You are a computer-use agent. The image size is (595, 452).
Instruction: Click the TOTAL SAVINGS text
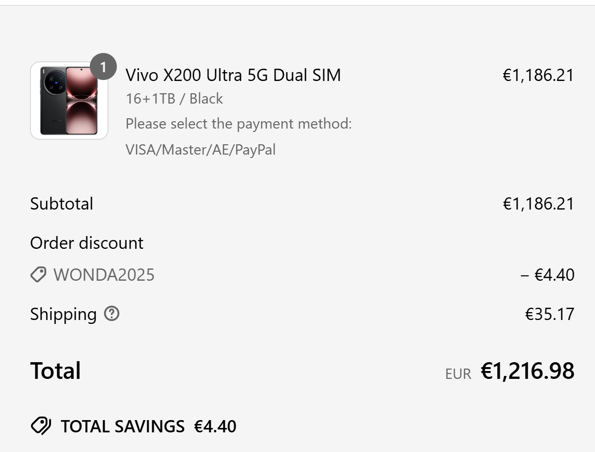point(123,426)
